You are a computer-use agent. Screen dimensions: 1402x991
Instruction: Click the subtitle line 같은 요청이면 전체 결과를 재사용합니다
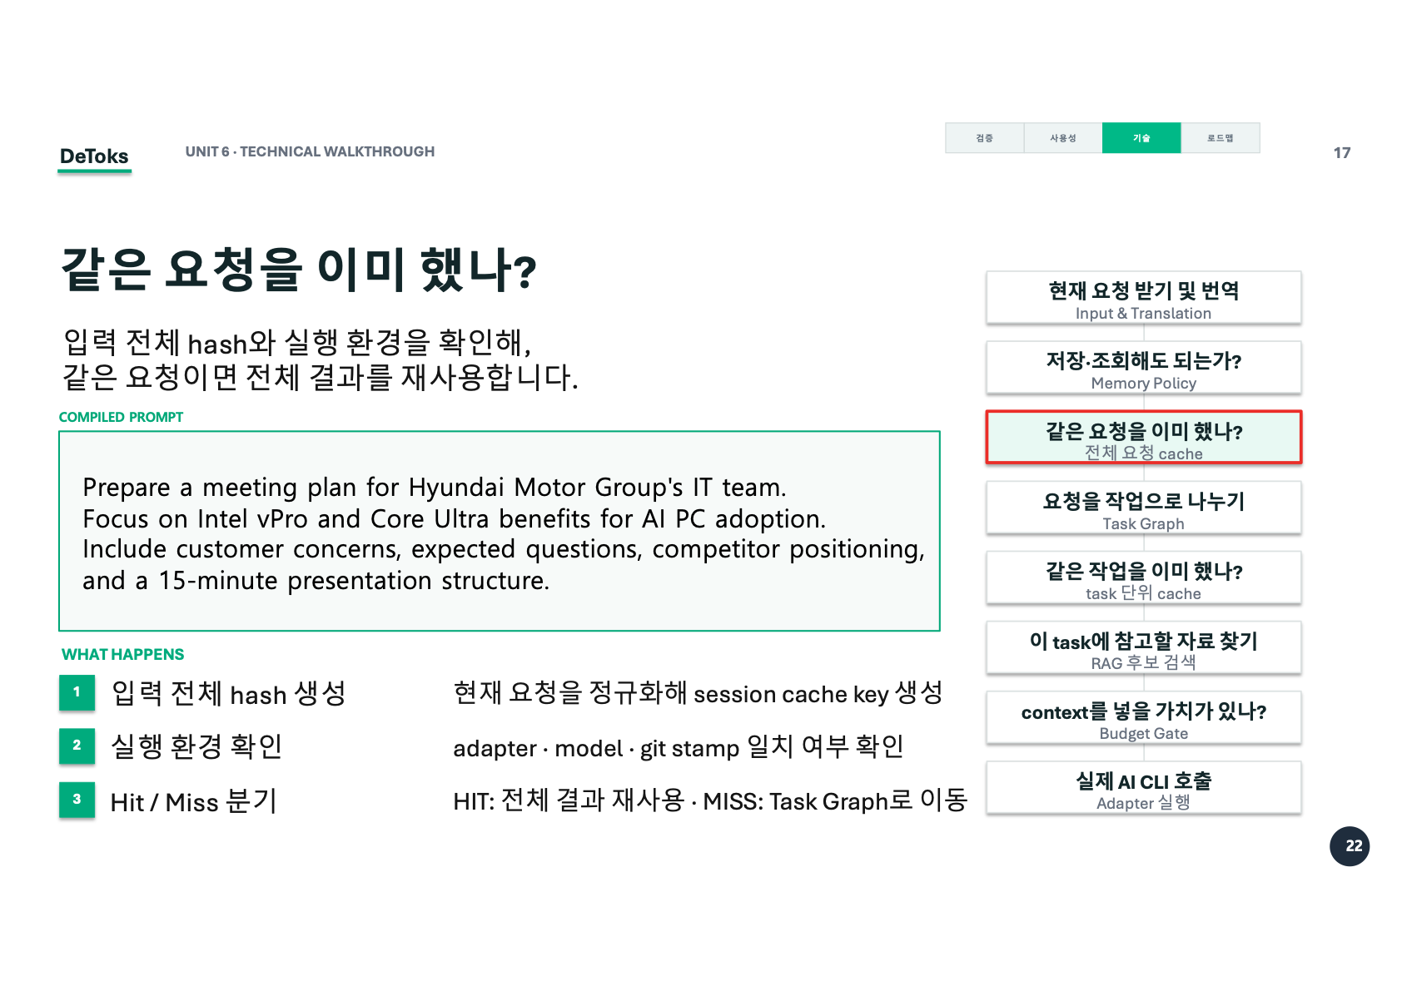point(321,377)
